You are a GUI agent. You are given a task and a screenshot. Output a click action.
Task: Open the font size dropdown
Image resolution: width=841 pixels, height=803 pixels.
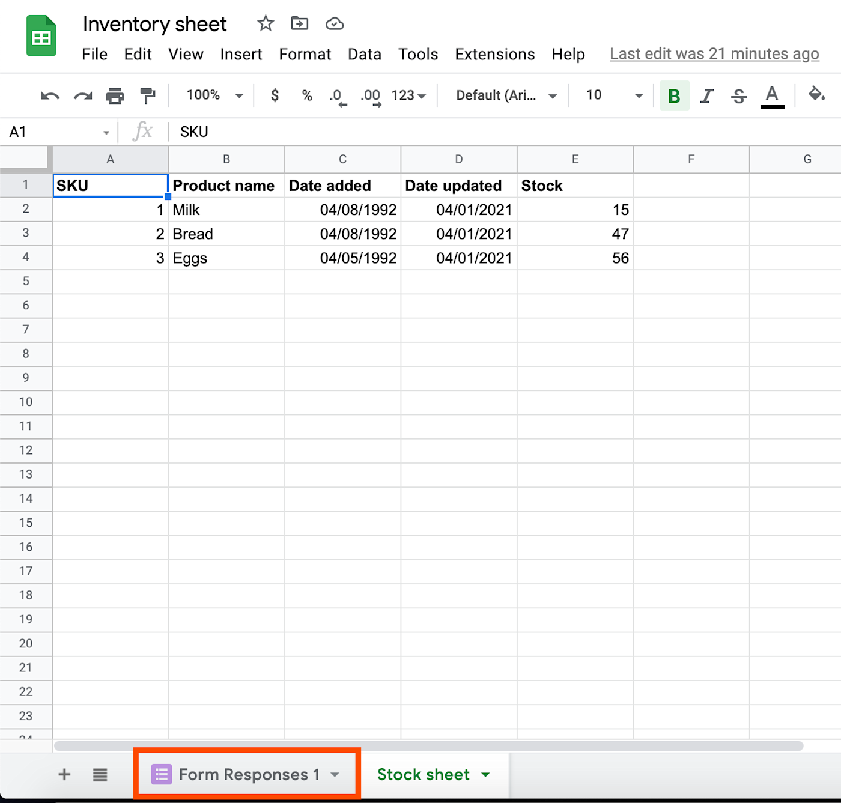[614, 95]
